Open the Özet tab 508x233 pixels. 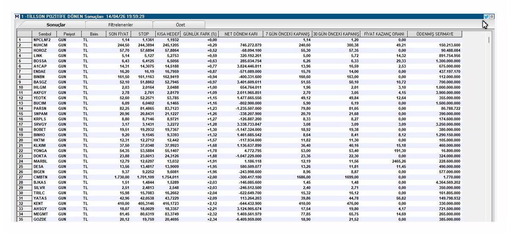click(x=180, y=25)
